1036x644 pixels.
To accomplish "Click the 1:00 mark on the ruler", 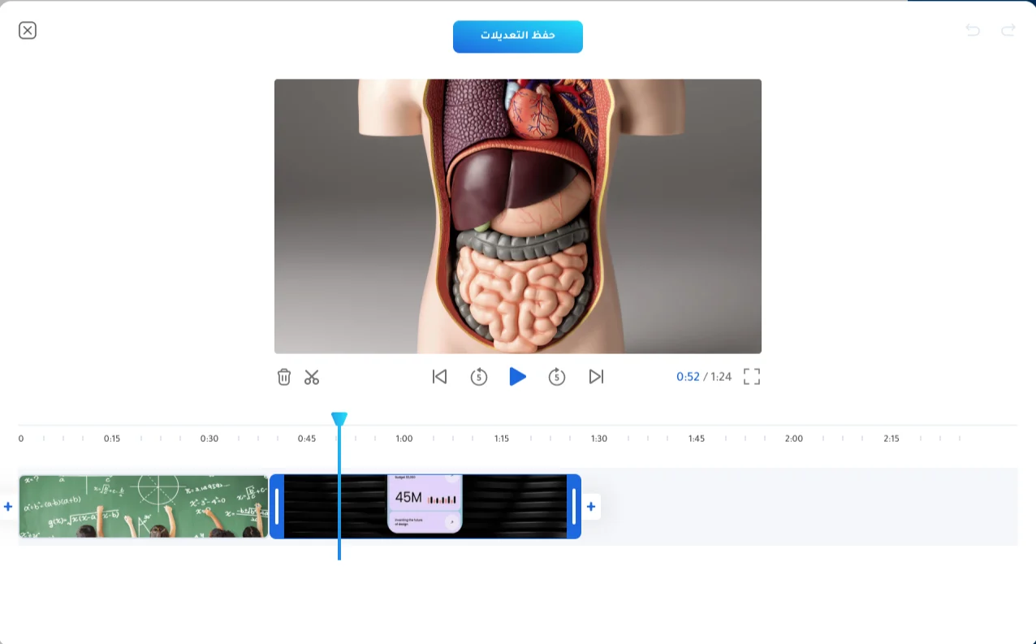I will 404,439.
